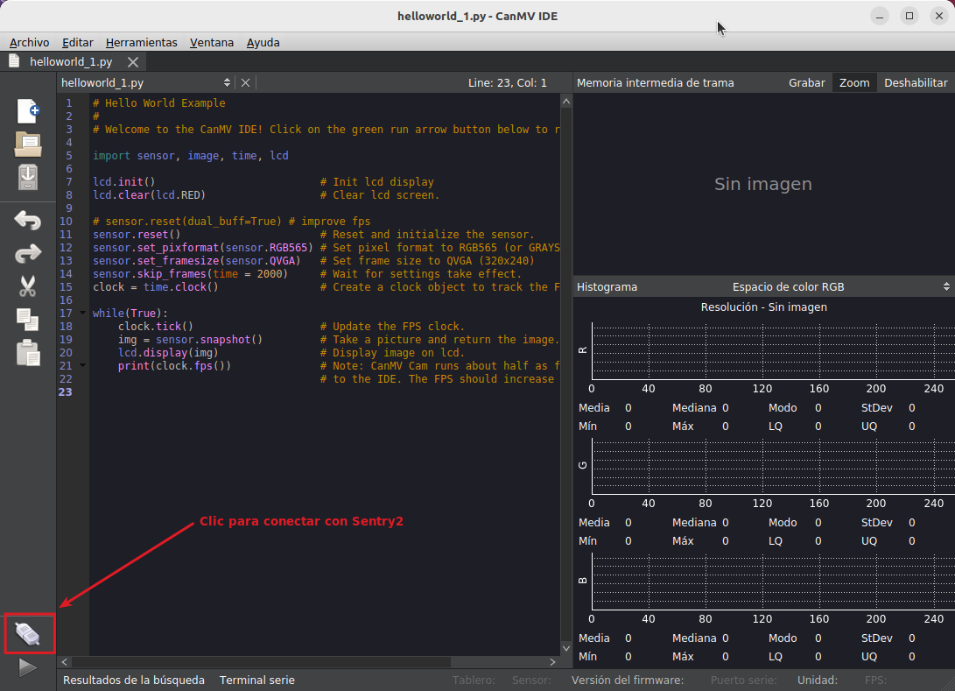Click 'sensor.set_pixformat(sensor.RGB565)' code
Image resolution: width=955 pixels, height=691 pixels.
[x=203, y=247]
